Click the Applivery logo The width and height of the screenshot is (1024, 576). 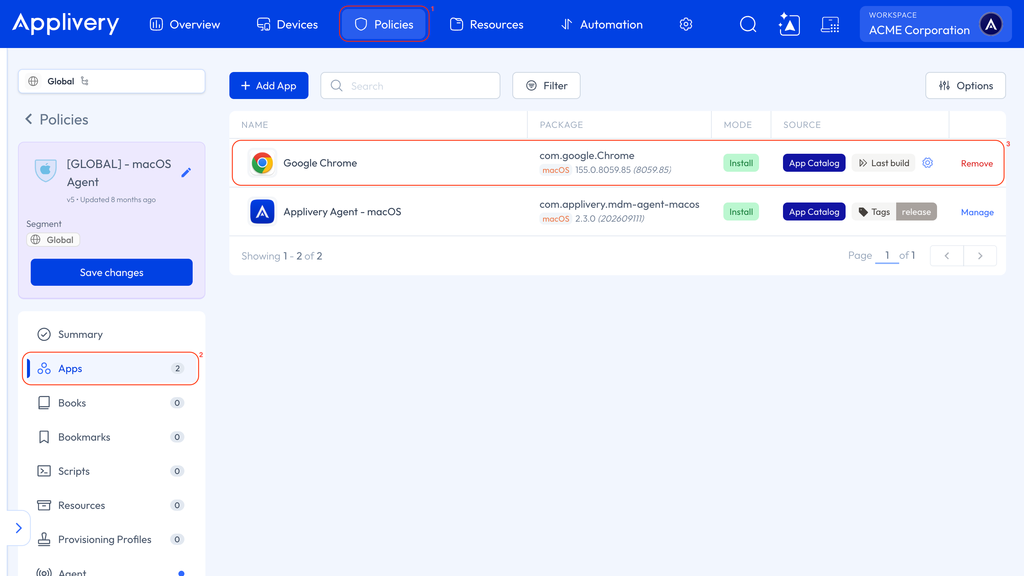point(66,24)
